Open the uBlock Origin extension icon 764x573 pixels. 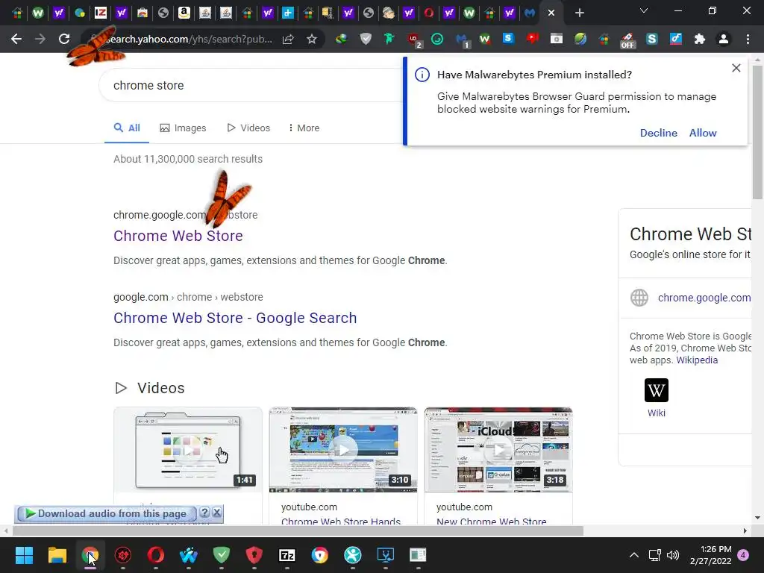(x=414, y=39)
